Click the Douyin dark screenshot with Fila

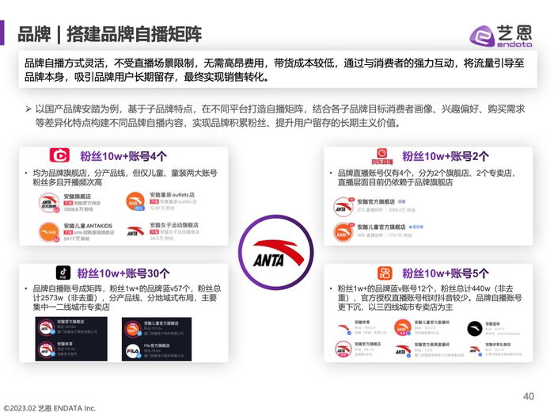coord(157,339)
